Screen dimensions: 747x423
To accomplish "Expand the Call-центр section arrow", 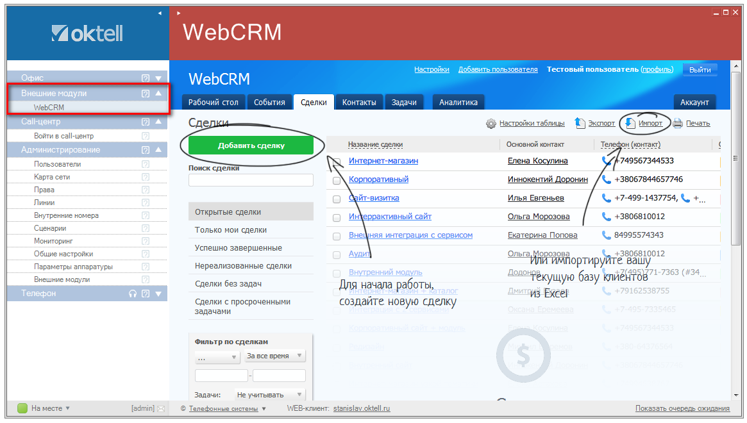I will [x=158, y=122].
